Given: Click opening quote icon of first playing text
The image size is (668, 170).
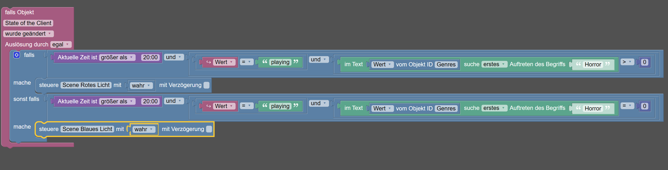Looking at the screenshot, I should click(x=265, y=62).
